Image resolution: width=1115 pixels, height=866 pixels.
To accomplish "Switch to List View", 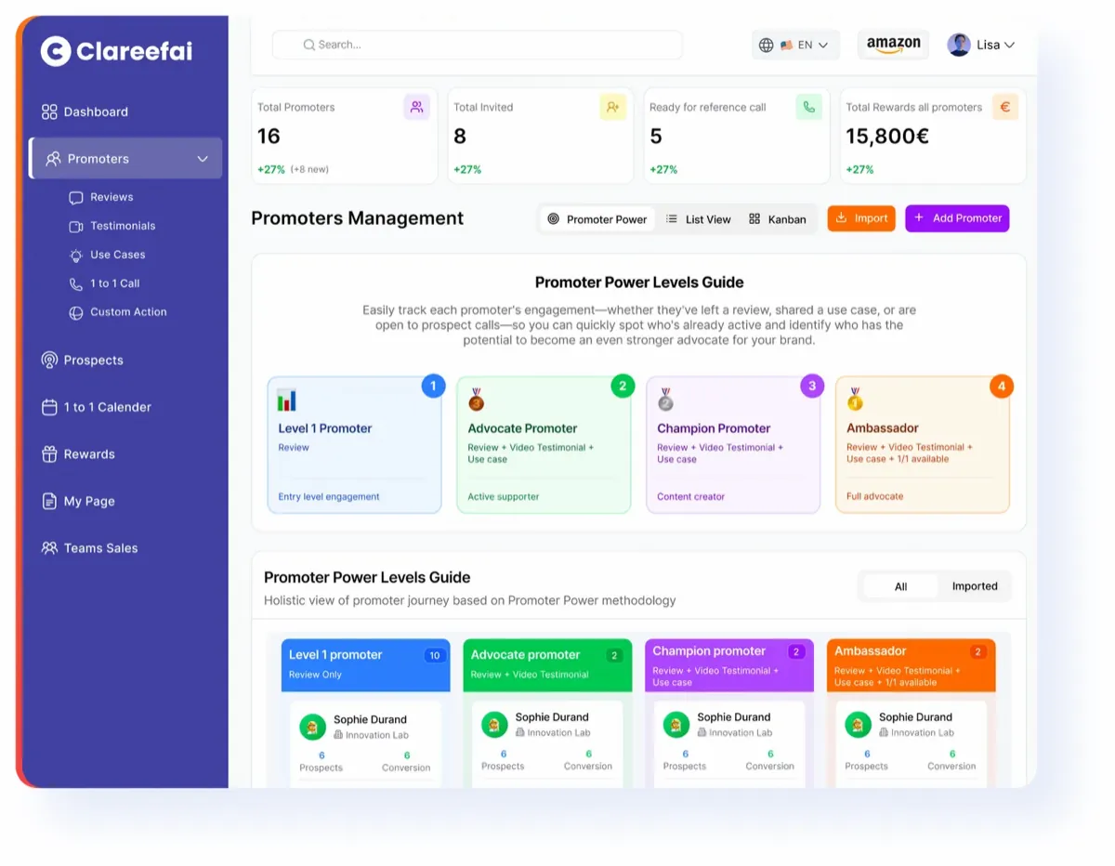I will click(699, 219).
